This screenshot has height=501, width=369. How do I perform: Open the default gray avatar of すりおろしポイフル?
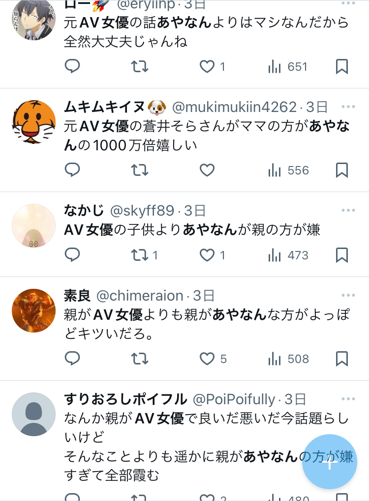pos(33,414)
